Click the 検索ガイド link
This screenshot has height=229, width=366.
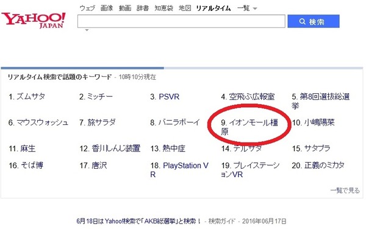click(x=221, y=221)
